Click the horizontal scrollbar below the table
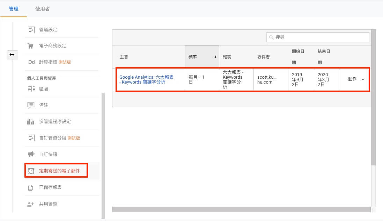The width and height of the screenshot is (383, 221). click(241, 209)
